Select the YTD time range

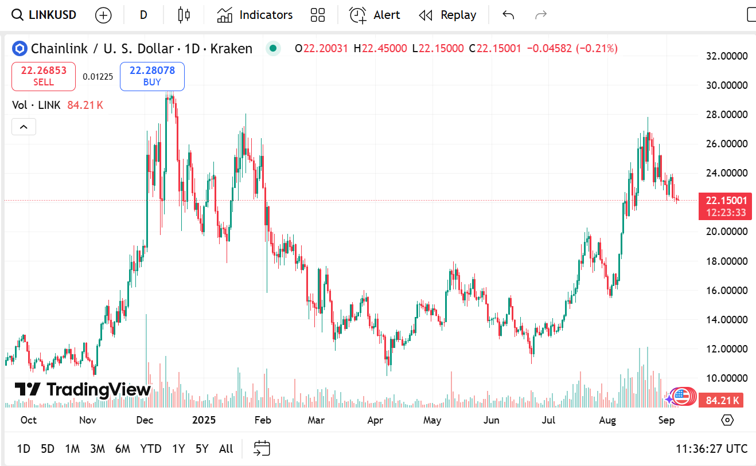(151, 449)
